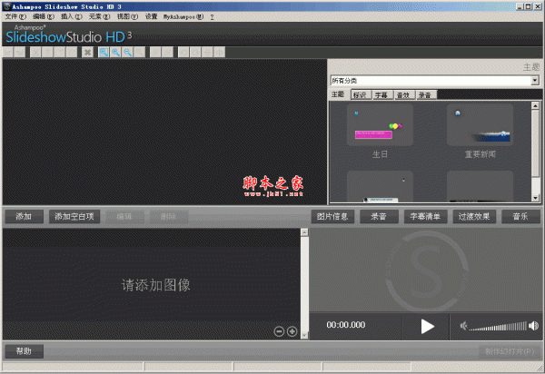
Task: Open the 插入(I) menu
Action: [x=72, y=16]
